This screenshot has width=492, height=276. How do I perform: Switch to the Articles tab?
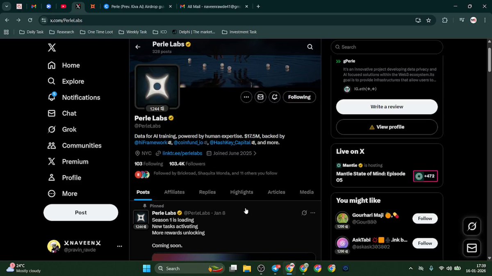pos(276,192)
